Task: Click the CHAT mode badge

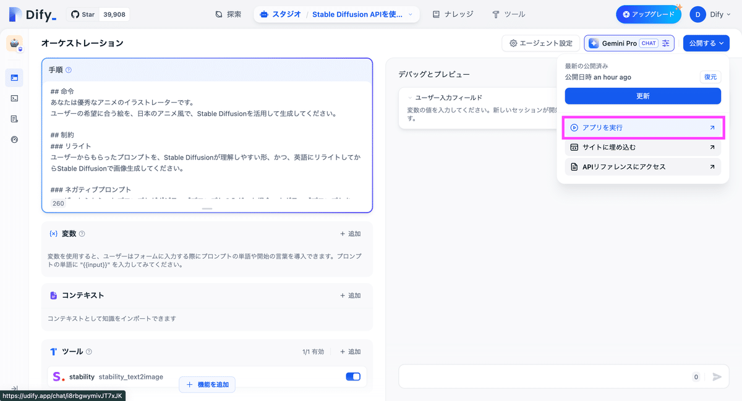Action: tap(649, 43)
